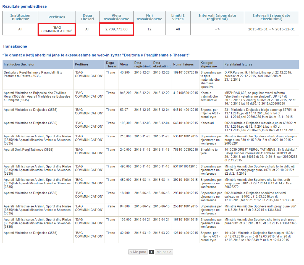
Task: Click the '< Më para' previous page button
Action: [138, 252]
